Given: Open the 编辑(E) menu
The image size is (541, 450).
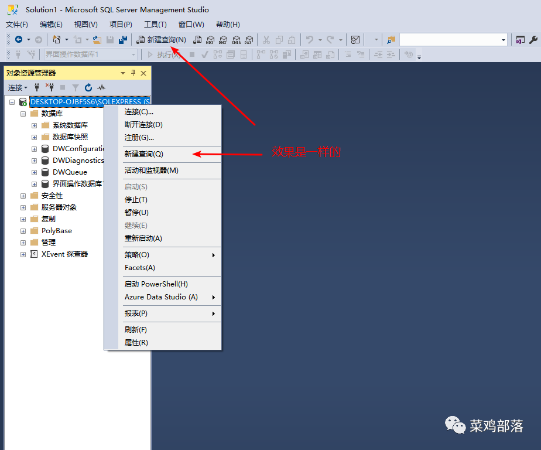Looking at the screenshot, I should 51,25.
